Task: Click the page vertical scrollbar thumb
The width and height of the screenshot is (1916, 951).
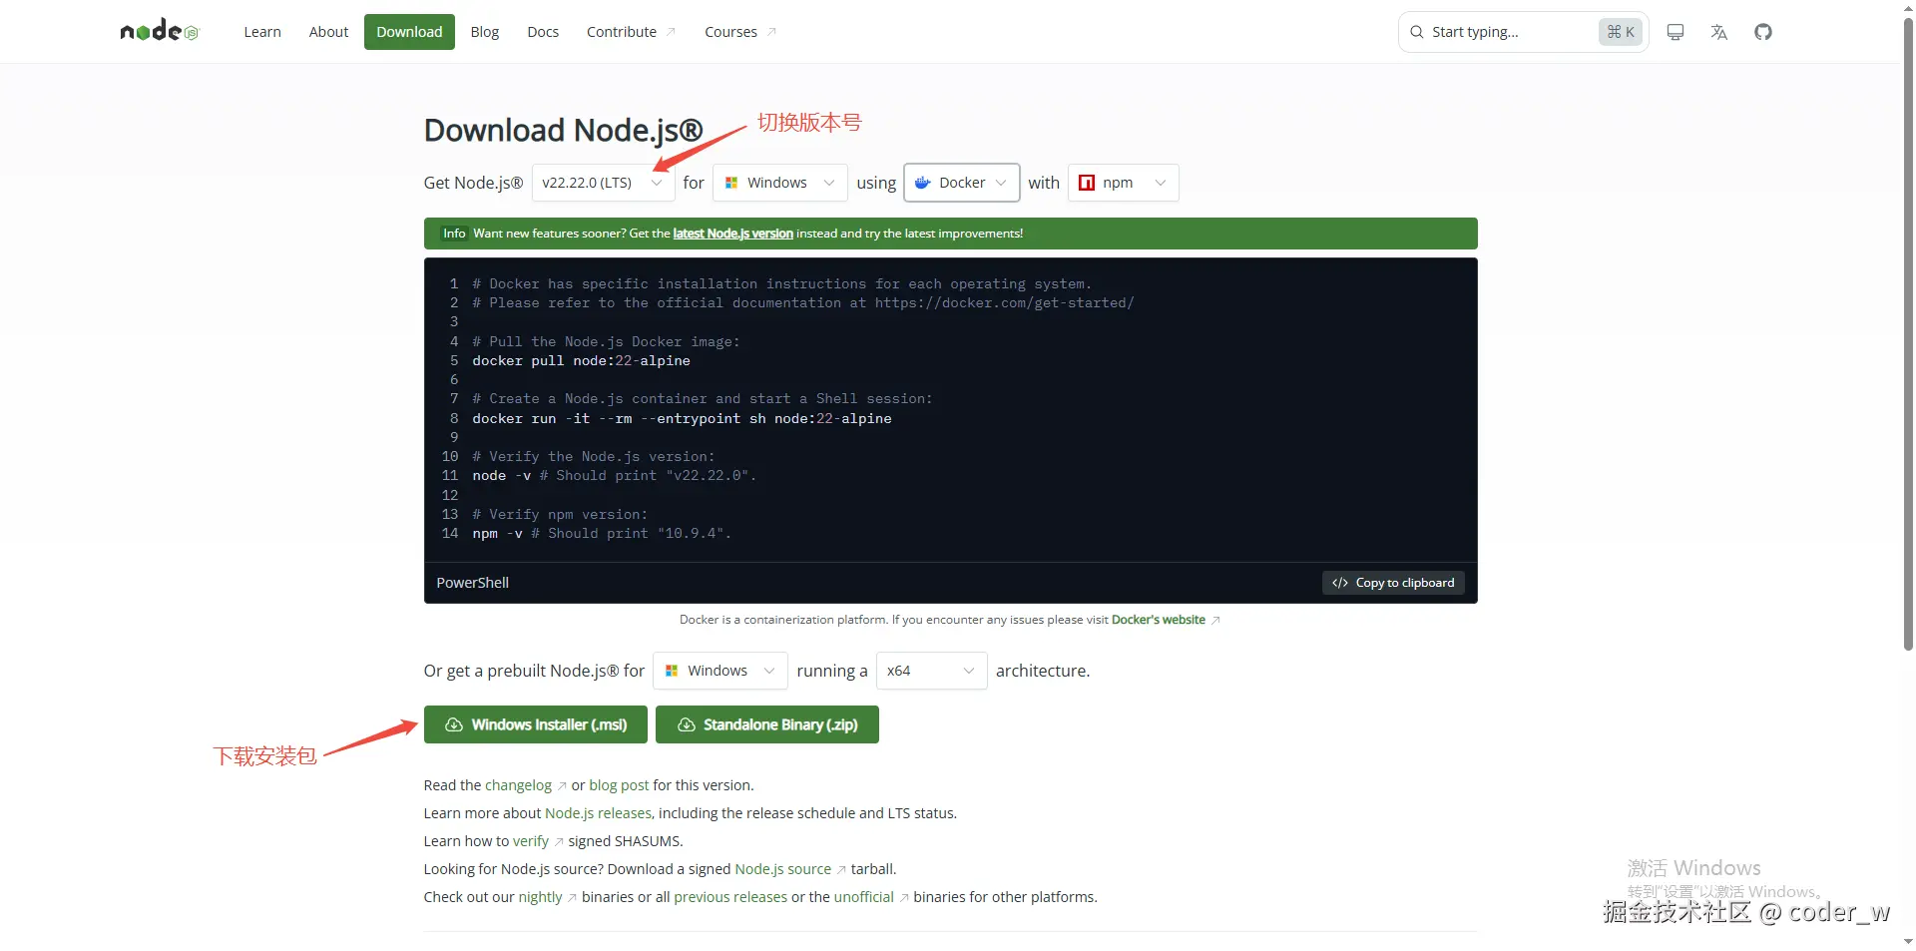Action: [1908, 334]
